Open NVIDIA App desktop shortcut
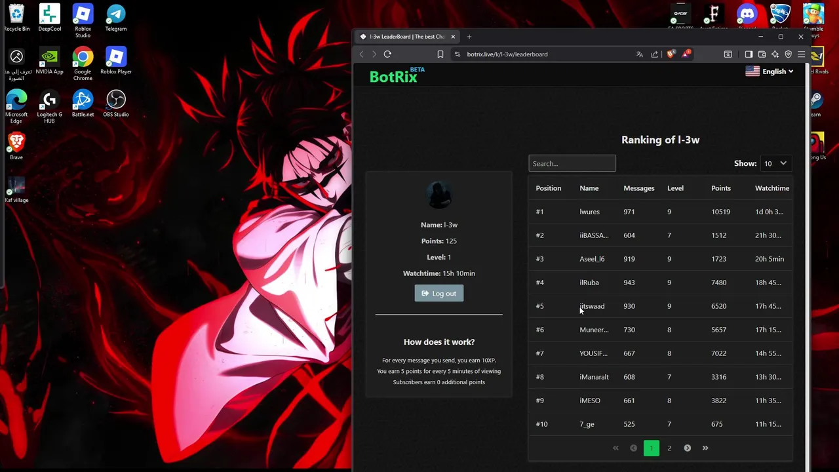The height and width of the screenshot is (472, 839). pyautogui.click(x=49, y=61)
